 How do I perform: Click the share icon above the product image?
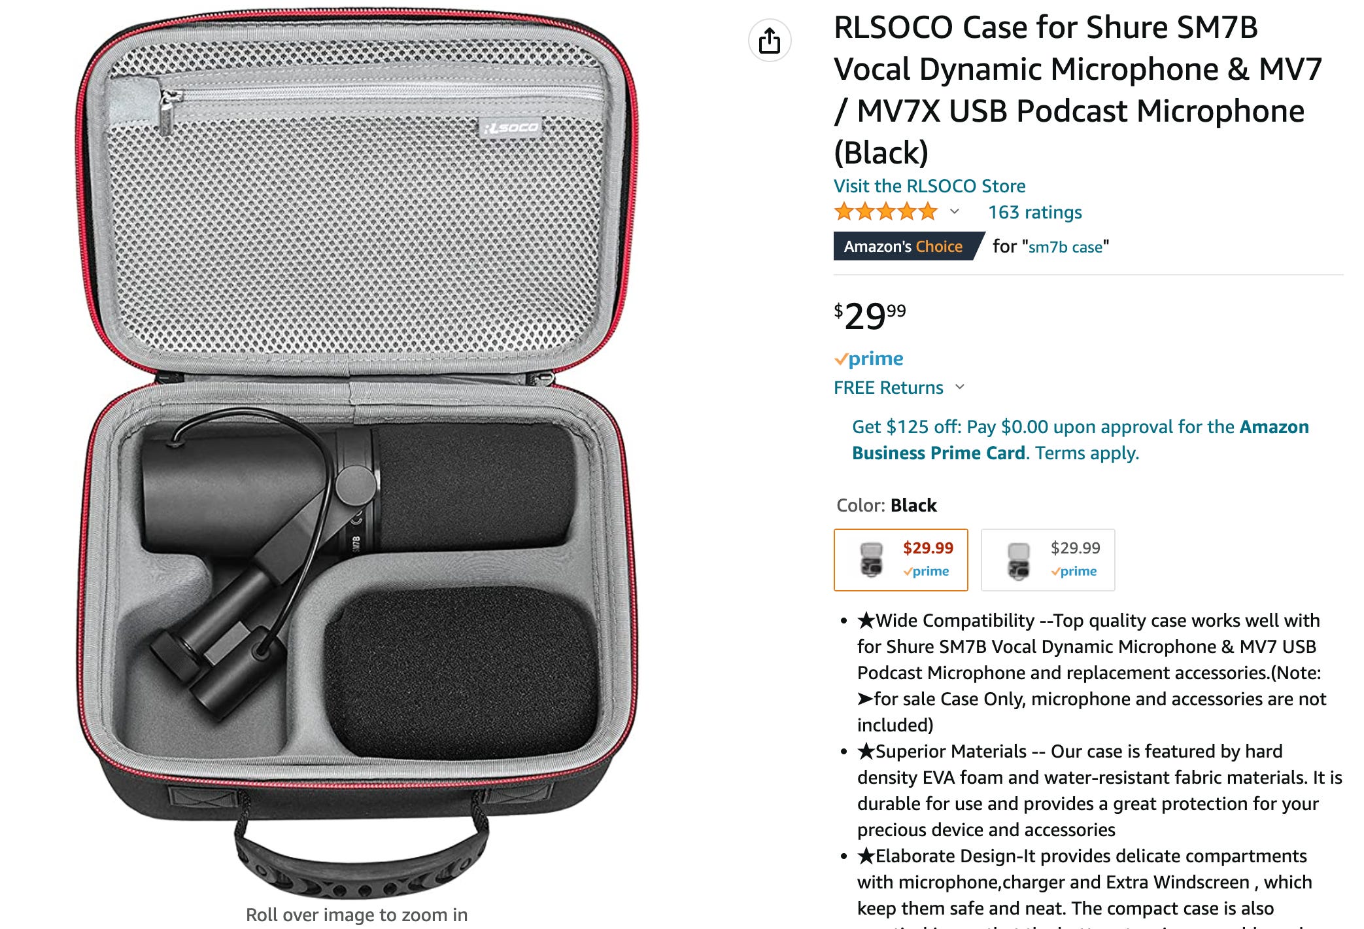coord(770,41)
